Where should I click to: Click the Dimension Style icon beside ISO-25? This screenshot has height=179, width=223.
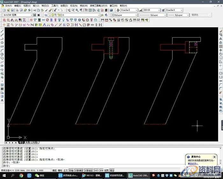(141, 10)
